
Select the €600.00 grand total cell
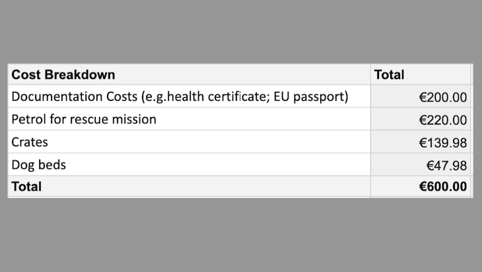click(421, 186)
